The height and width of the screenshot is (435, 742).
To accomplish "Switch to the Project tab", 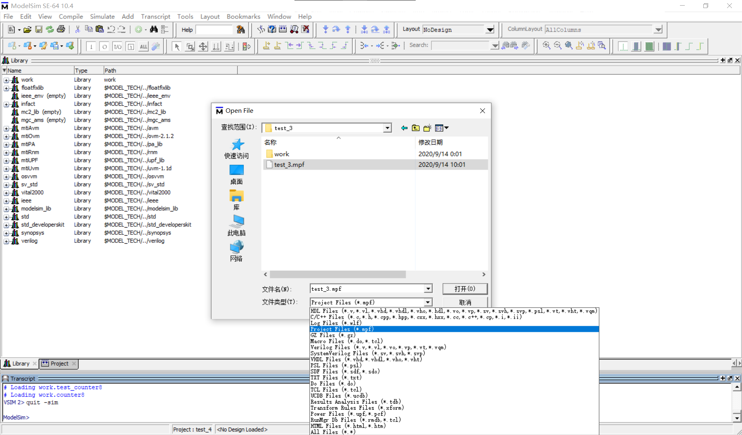I will click(x=59, y=363).
